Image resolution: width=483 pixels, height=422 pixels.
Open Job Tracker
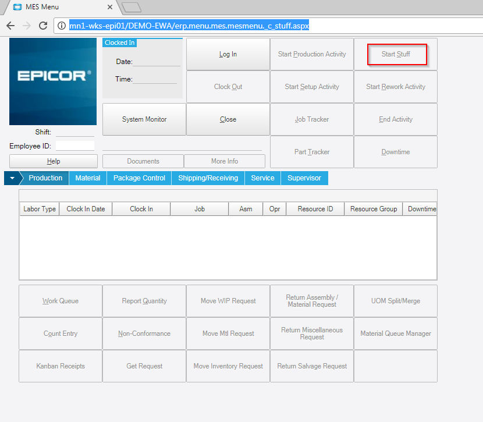tap(312, 119)
